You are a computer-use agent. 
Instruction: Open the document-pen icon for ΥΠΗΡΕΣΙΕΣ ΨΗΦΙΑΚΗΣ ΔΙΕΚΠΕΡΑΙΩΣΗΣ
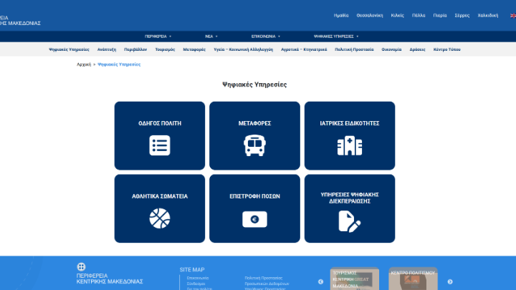[x=349, y=221]
